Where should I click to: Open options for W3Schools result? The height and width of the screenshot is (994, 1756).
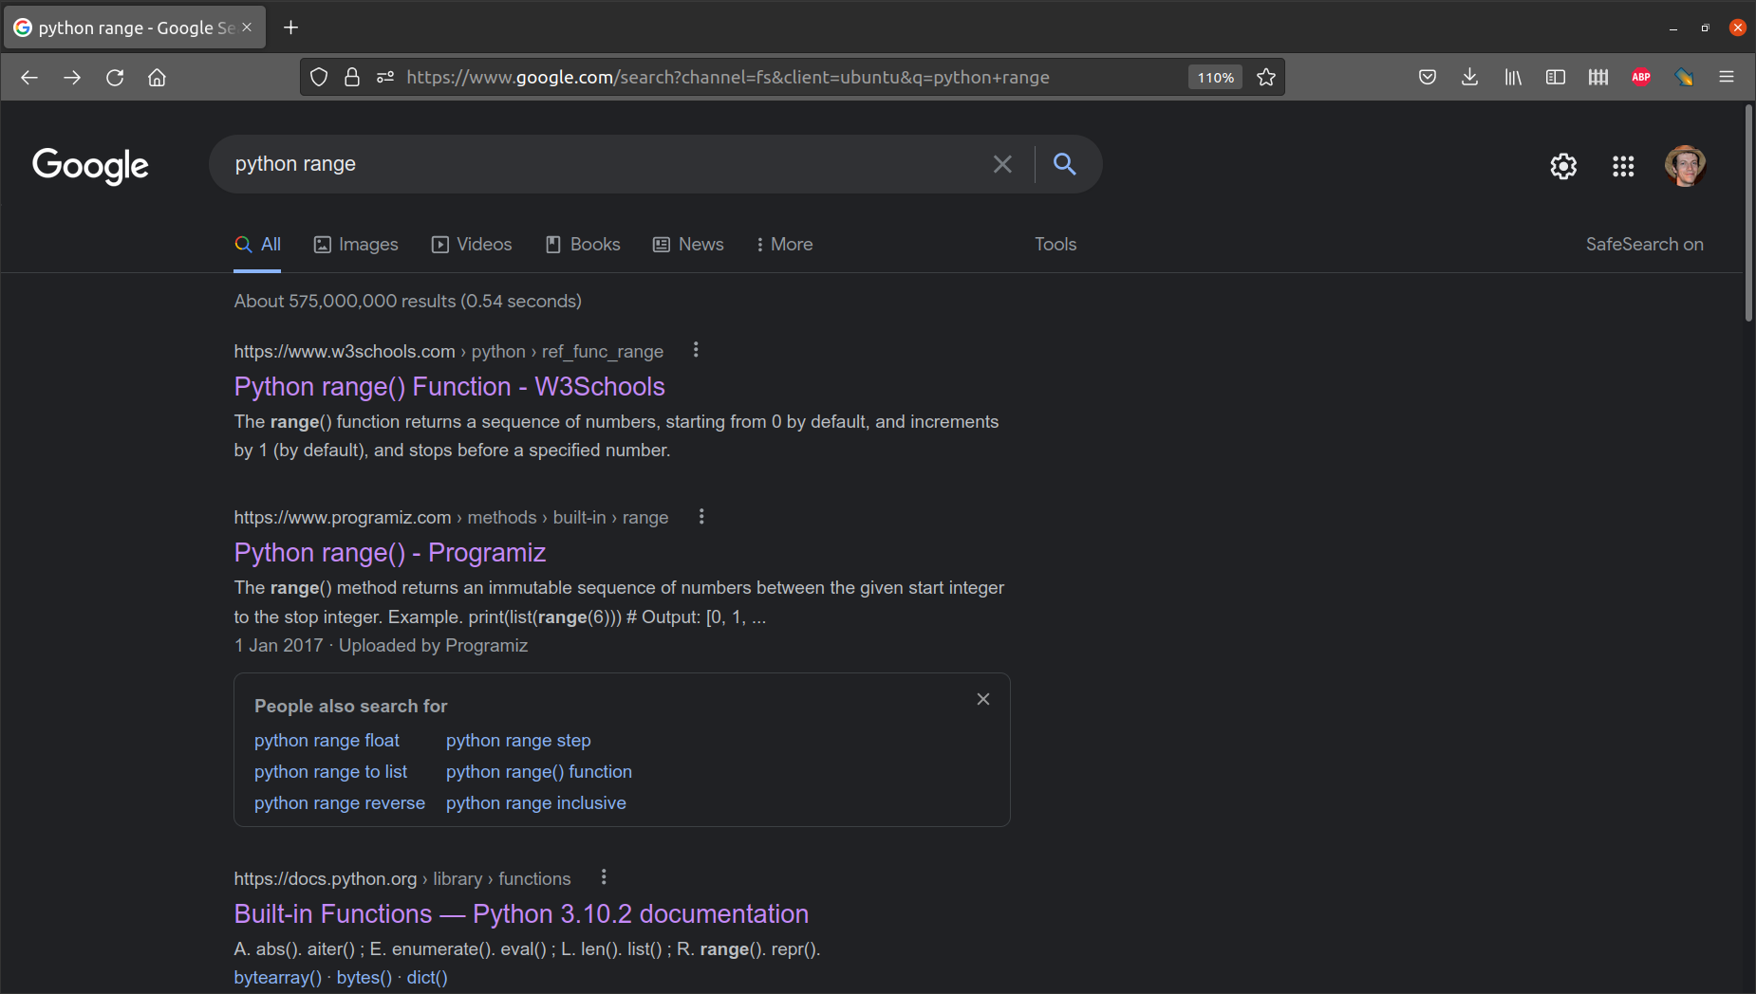click(x=696, y=350)
